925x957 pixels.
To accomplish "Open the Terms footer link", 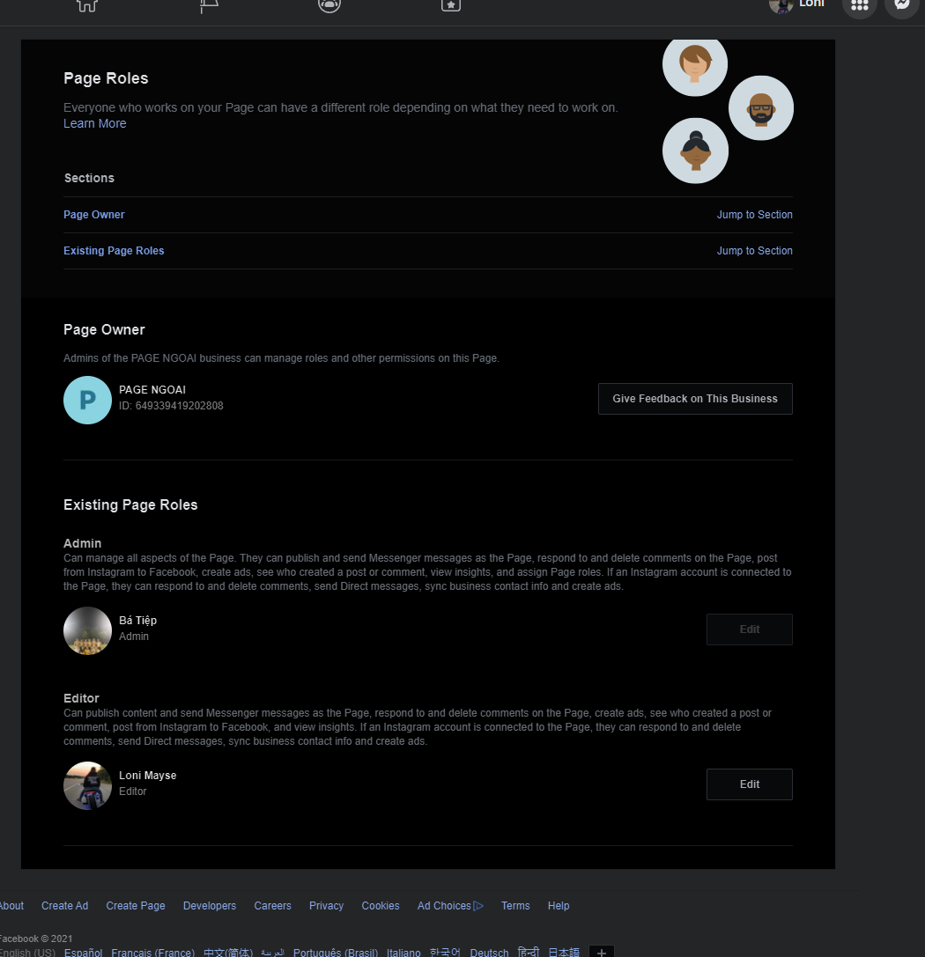I will (515, 906).
